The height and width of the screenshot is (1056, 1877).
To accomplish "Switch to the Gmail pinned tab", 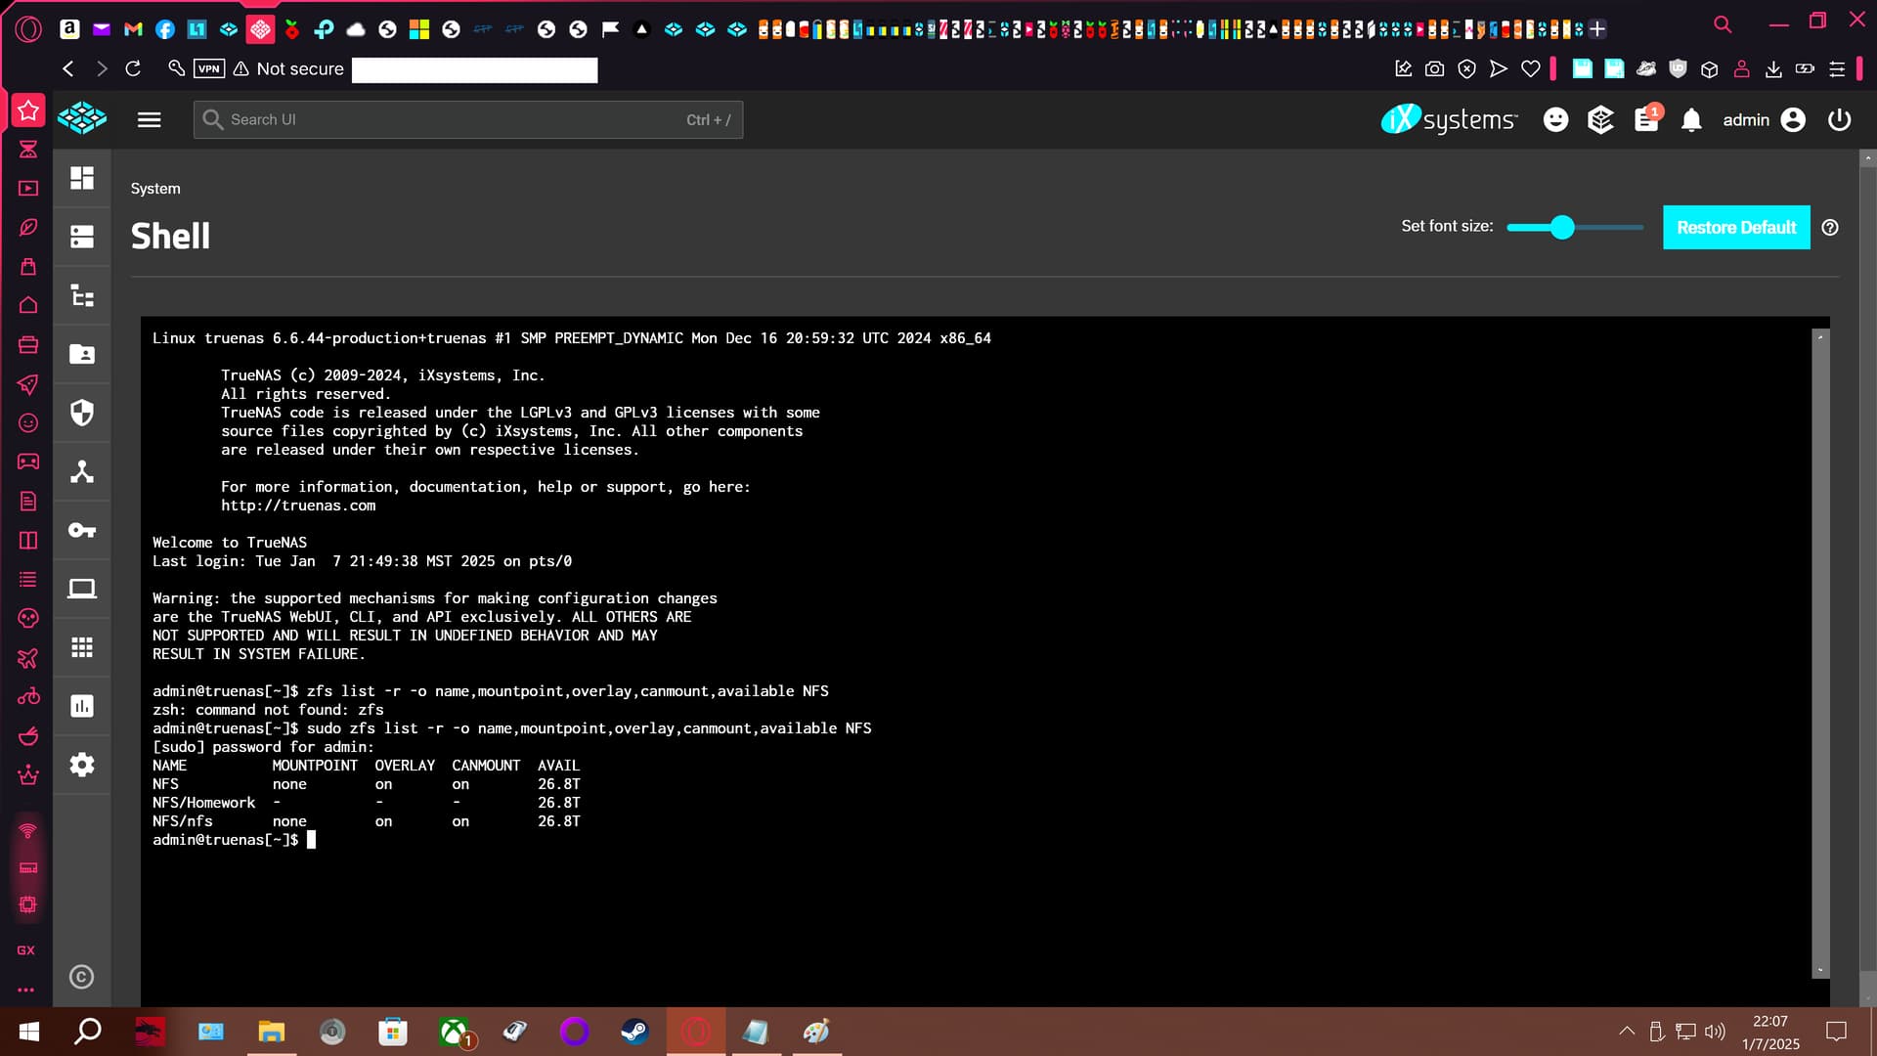I will pyautogui.click(x=133, y=29).
